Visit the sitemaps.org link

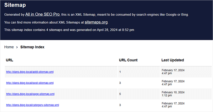click(96, 22)
